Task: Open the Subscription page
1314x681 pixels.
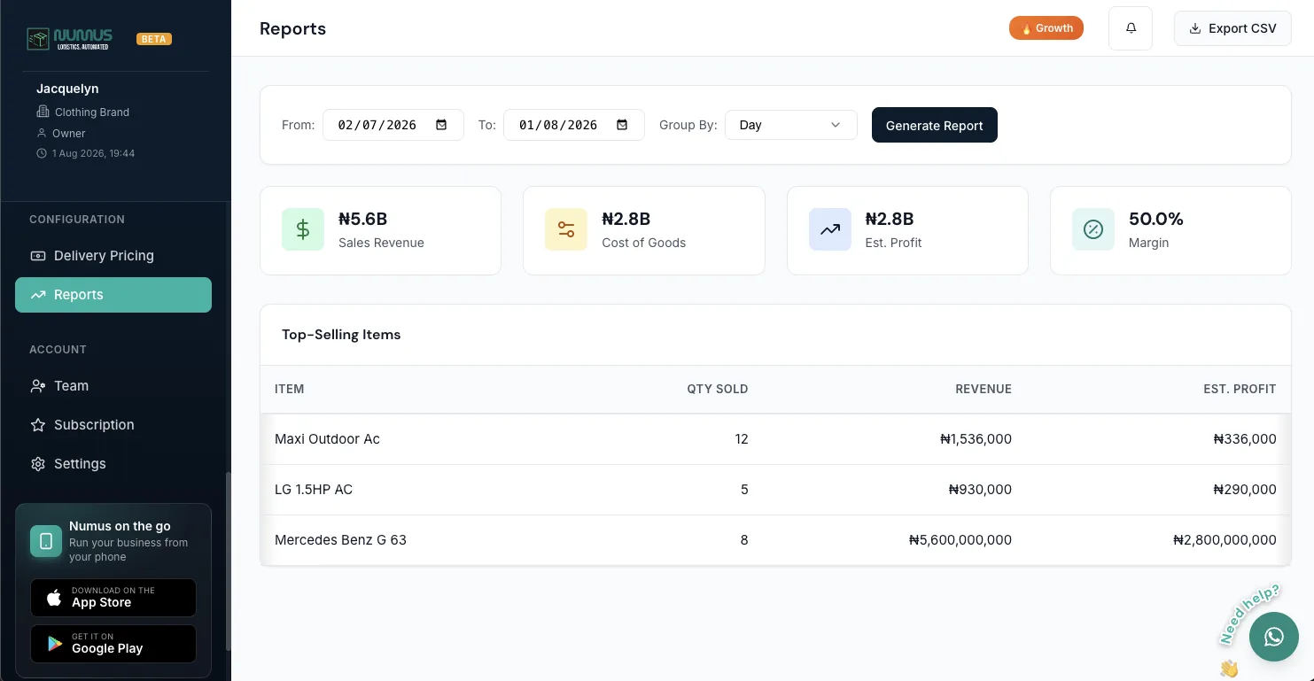Action: click(x=113, y=425)
